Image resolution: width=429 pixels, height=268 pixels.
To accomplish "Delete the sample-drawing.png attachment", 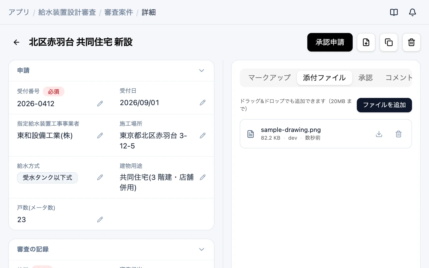I will (x=399, y=134).
